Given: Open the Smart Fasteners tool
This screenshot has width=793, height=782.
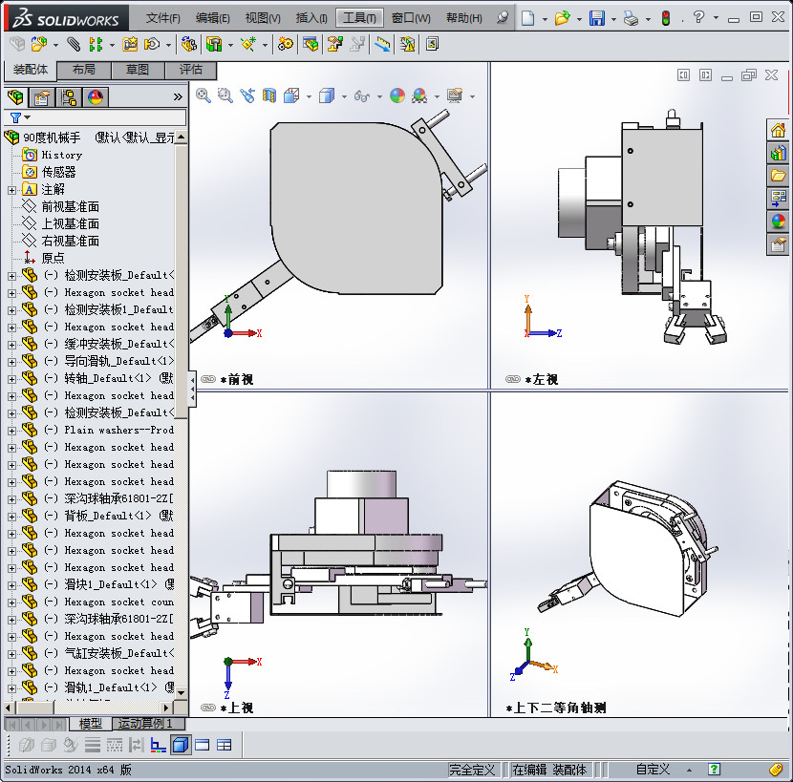Looking at the screenshot, I should (130, 45).
